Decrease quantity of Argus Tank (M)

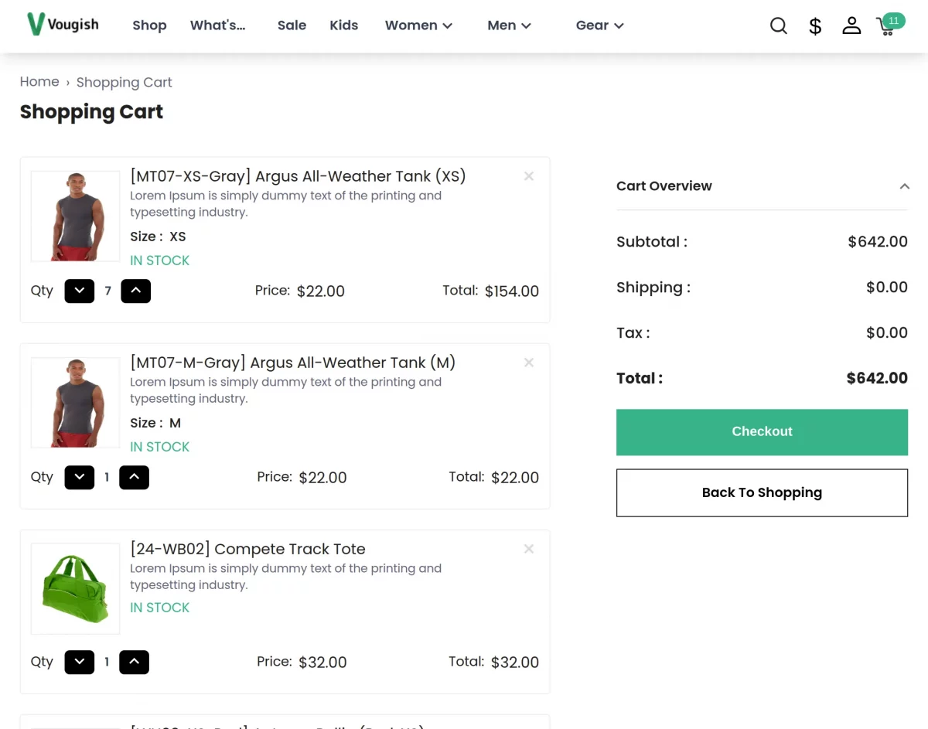(80, 478)
